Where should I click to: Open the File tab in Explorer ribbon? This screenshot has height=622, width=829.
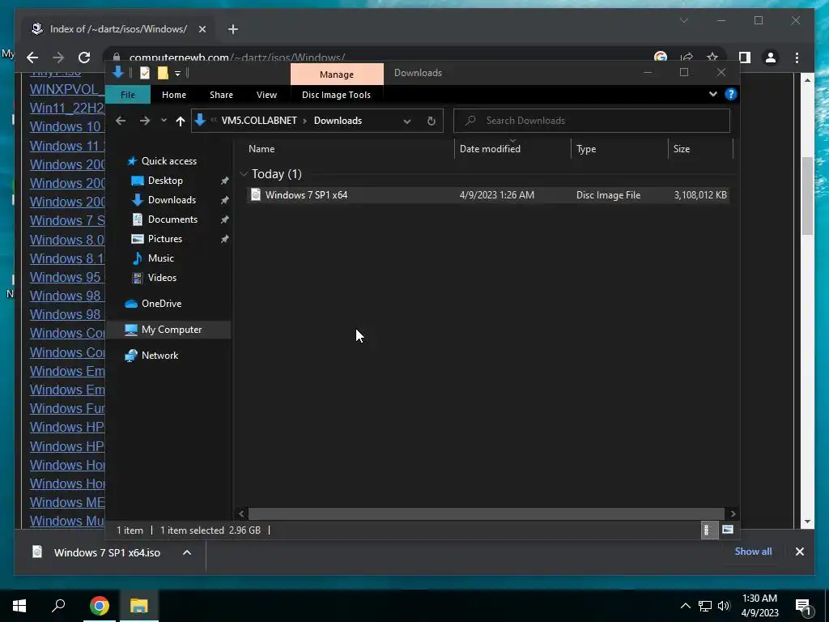[x=128, y=95]
